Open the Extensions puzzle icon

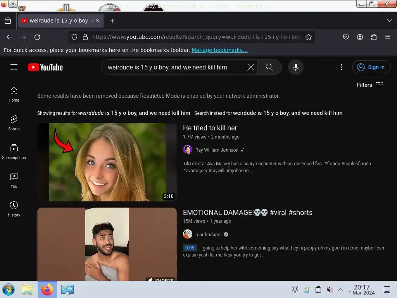(374, 37)
